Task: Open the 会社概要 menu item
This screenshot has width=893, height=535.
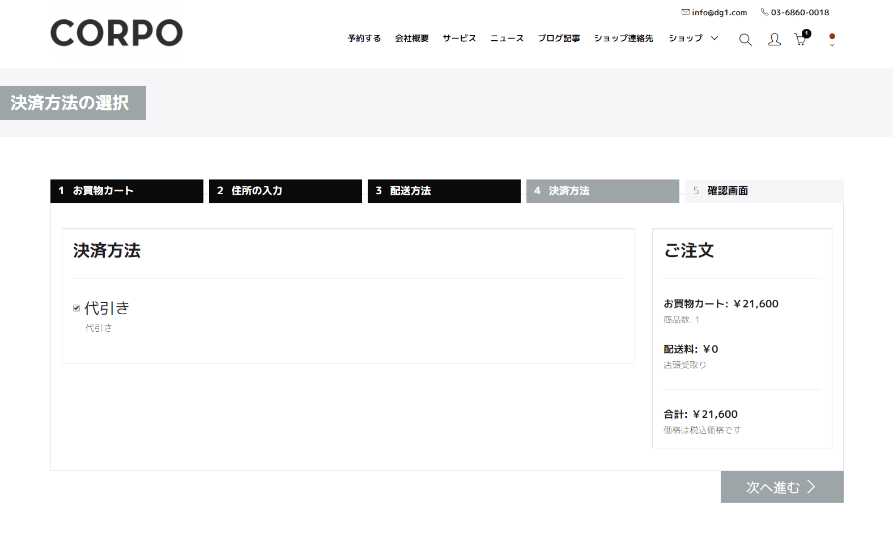Action: [x=412, y=38]
